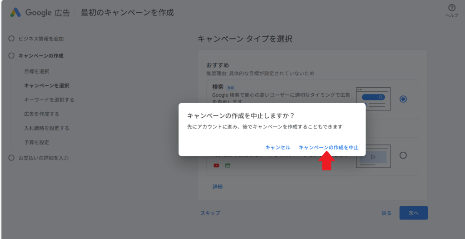This screenshot has width=465, height=239.
Task: Confirm キャンペーンの作成を中止 in the dialog
Action: (x=329, y=148)
